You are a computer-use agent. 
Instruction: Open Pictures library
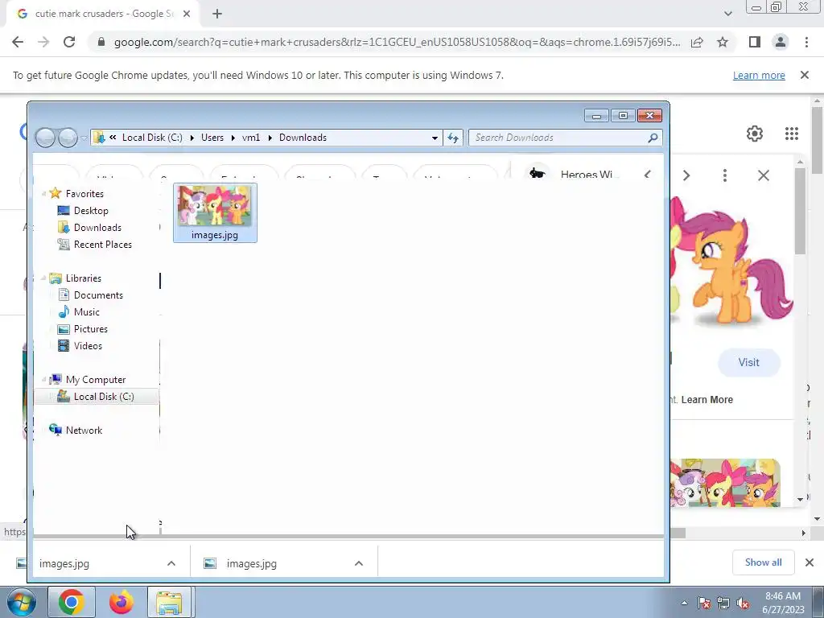tap(90, 329)
